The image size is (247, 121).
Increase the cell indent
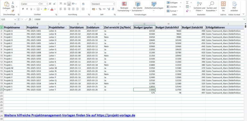[x=77, y=9]
